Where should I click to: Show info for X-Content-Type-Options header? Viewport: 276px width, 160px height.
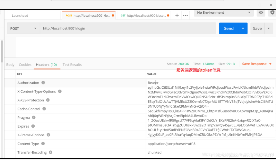pyautogui.click(x=60, y=91)
